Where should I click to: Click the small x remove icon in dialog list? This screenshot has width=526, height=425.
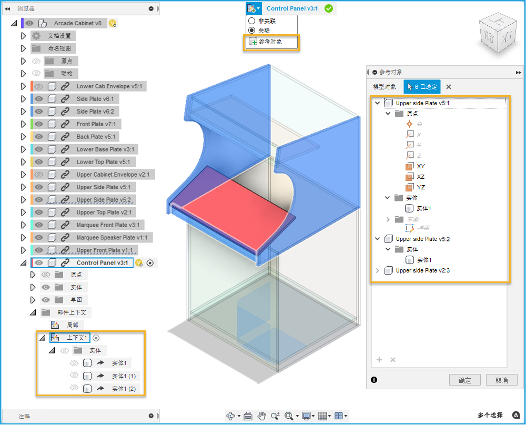pyautogui.click(x=393, y=360)
